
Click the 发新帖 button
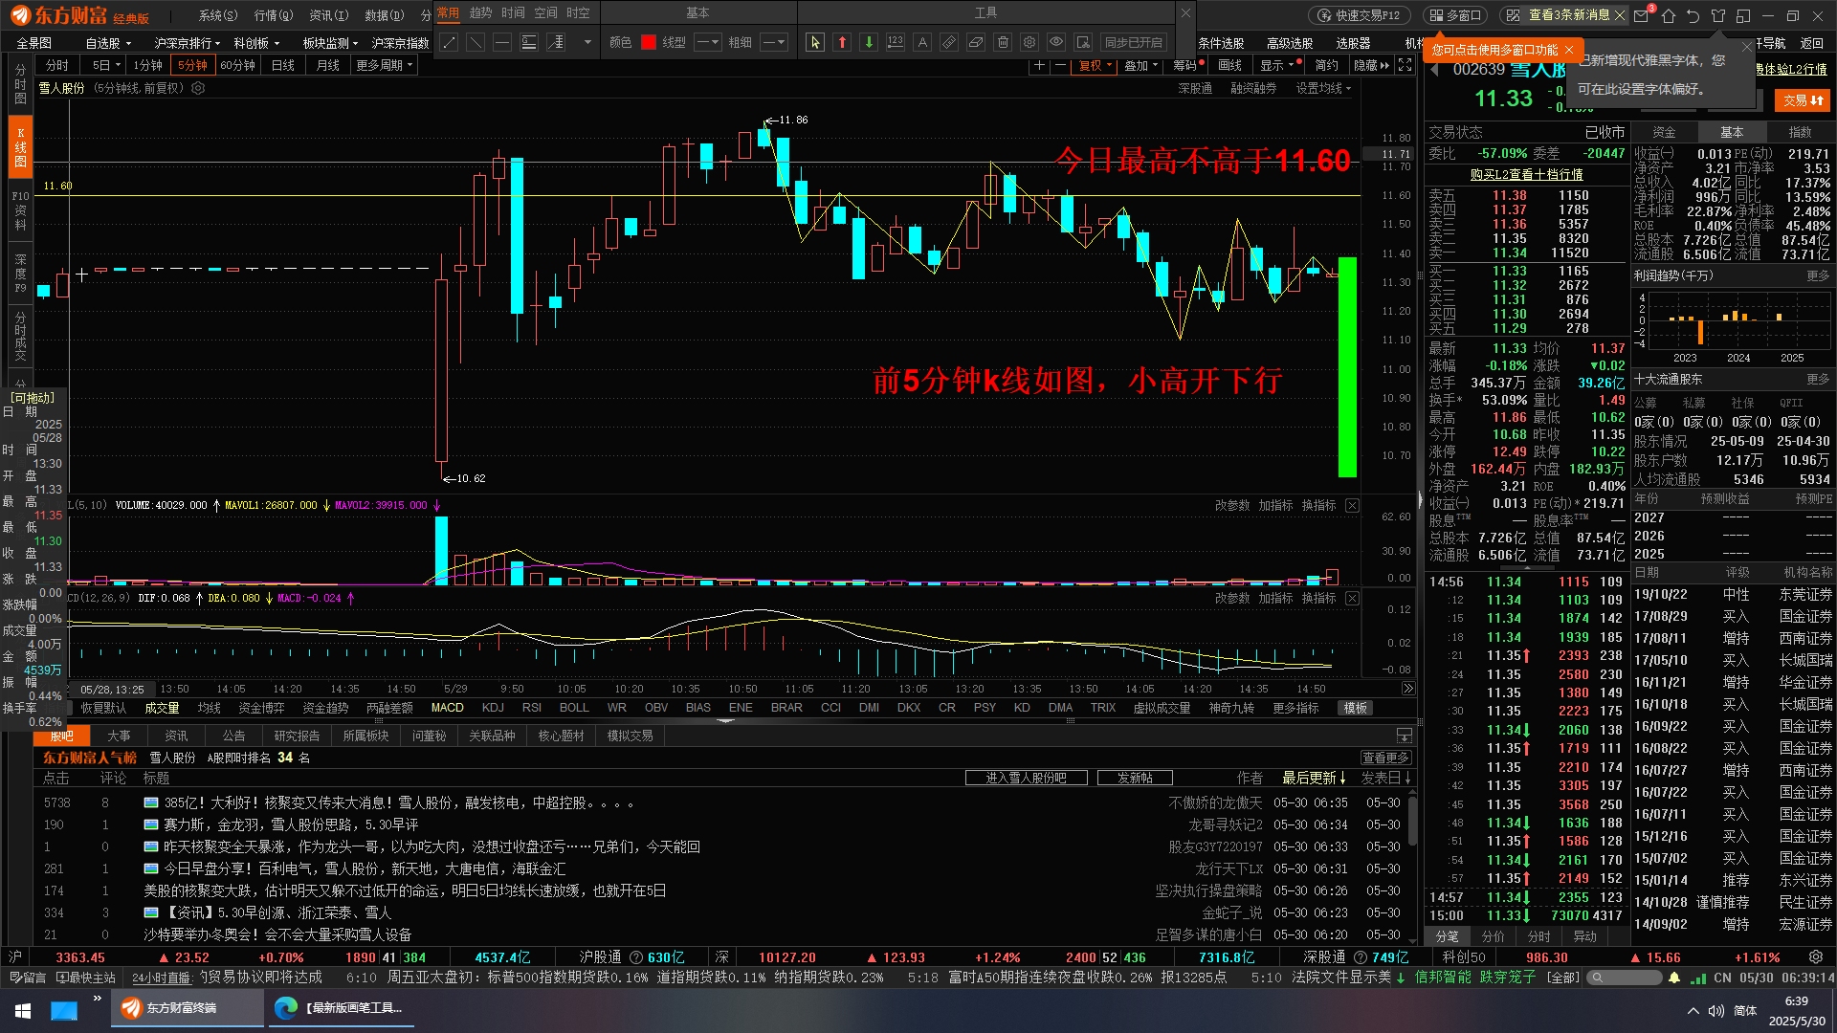coord(1135,778)
